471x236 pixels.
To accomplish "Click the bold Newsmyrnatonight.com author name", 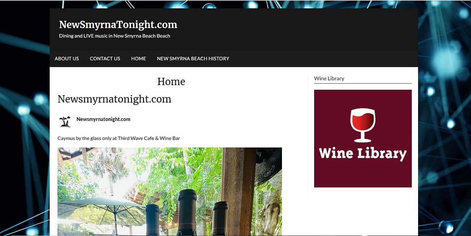I will 103,119.
